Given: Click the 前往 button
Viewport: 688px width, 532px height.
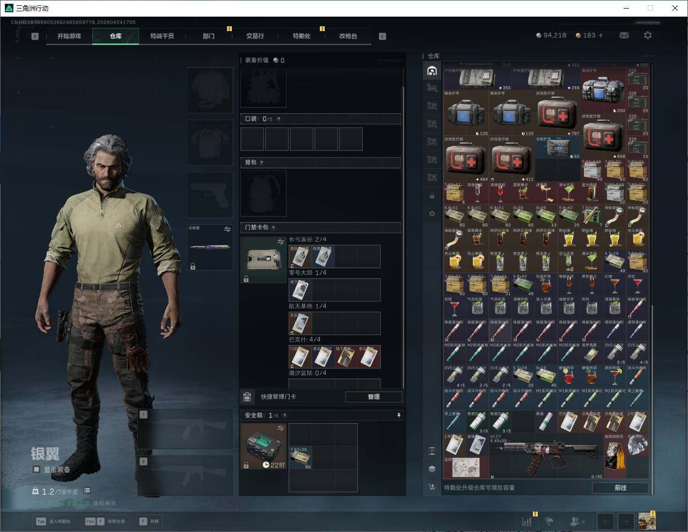Looking at the screenshot, I should (x=620, y=487).
